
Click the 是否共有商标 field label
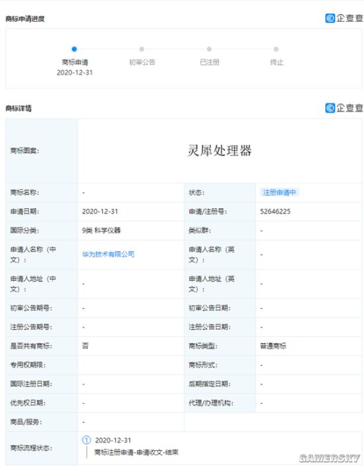tap(31, 346)
